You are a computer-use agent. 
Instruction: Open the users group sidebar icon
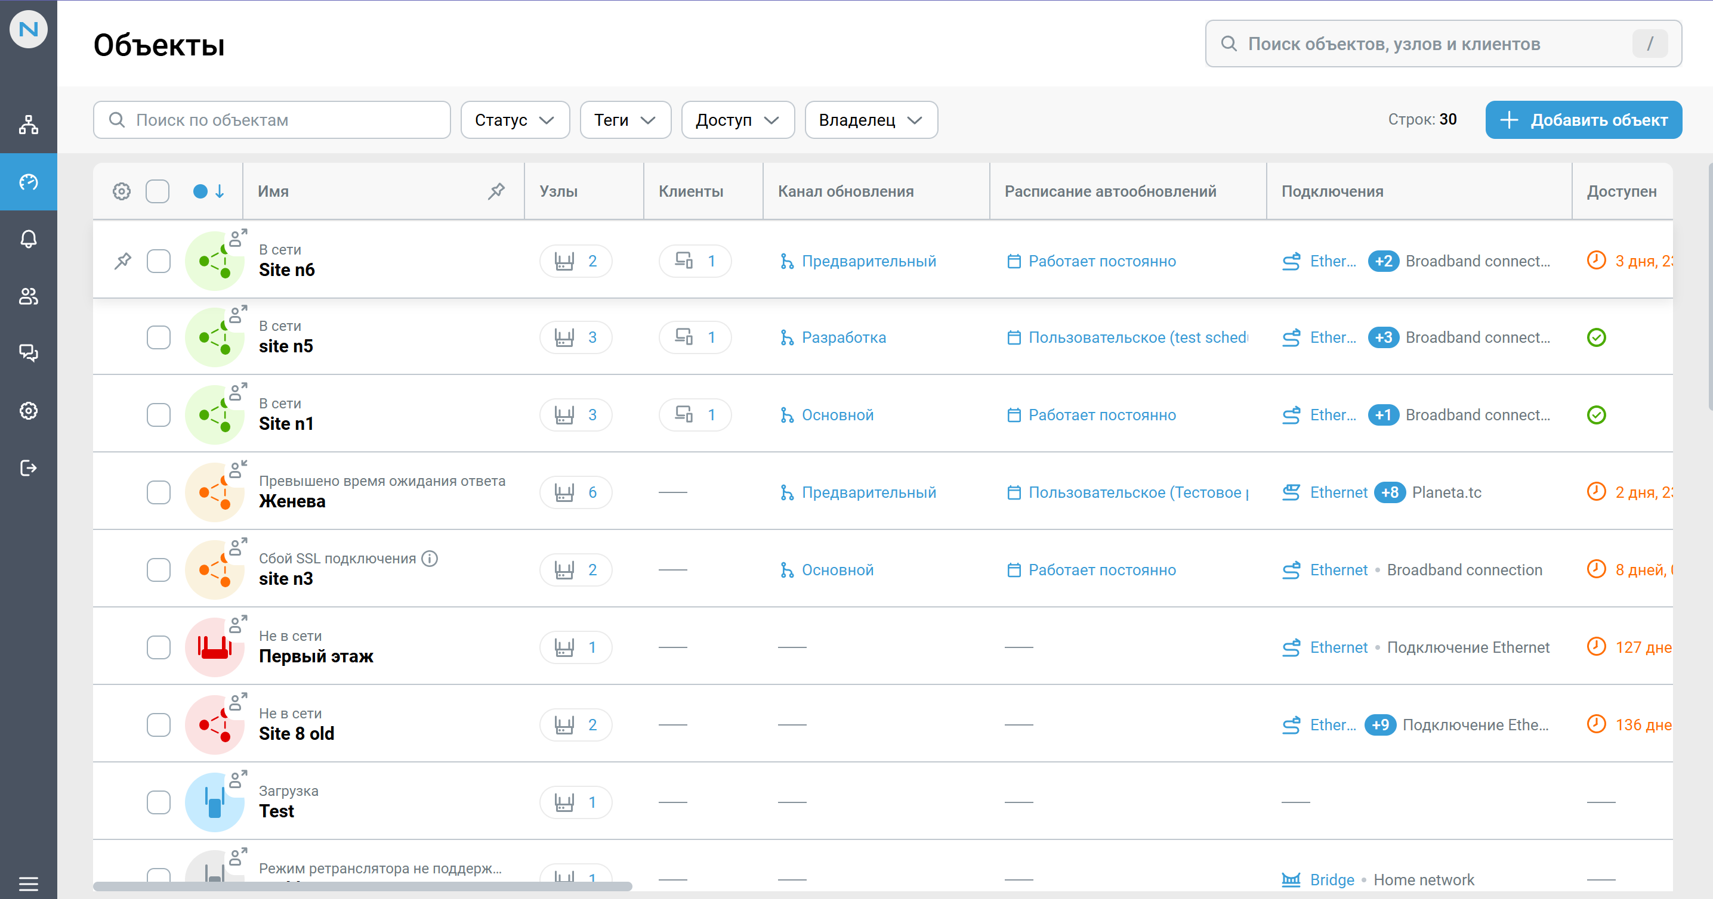pyautogui.click(x=29, y=296)
